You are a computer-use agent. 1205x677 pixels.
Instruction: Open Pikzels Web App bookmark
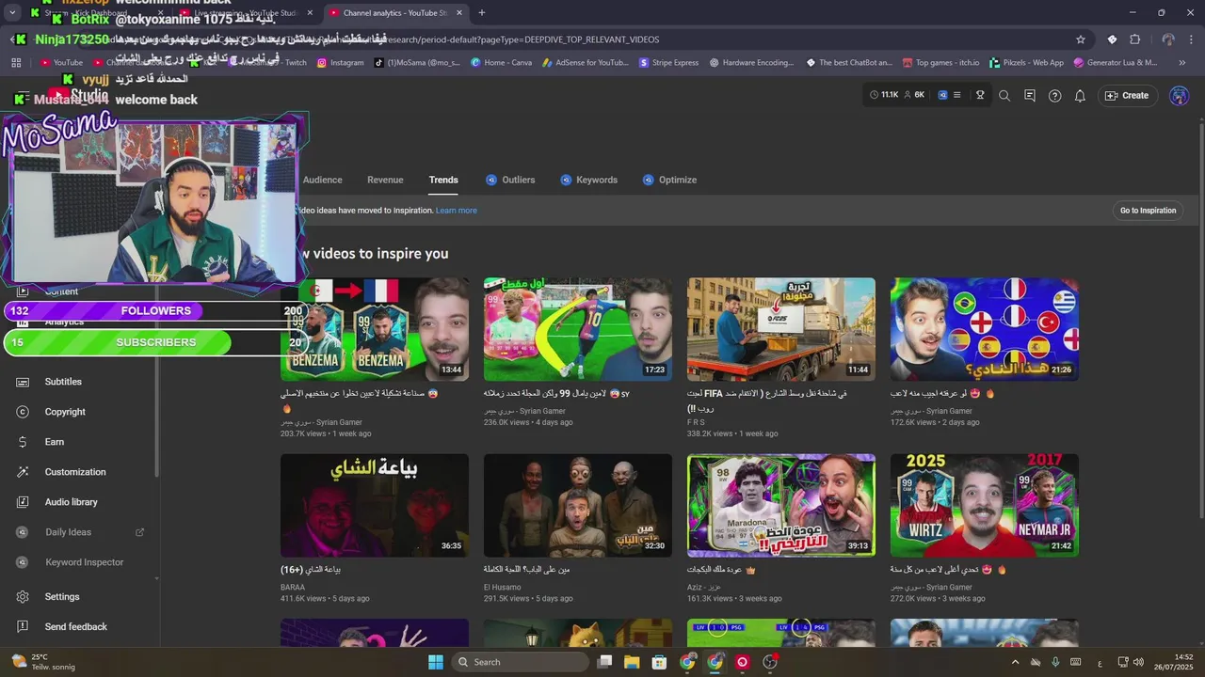pos(1026,63)
